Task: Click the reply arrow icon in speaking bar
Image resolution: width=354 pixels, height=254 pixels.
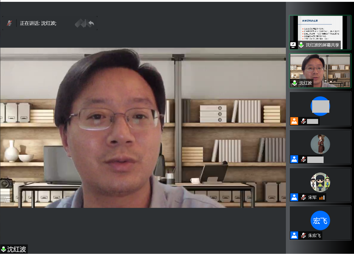Action: [91, 24]
